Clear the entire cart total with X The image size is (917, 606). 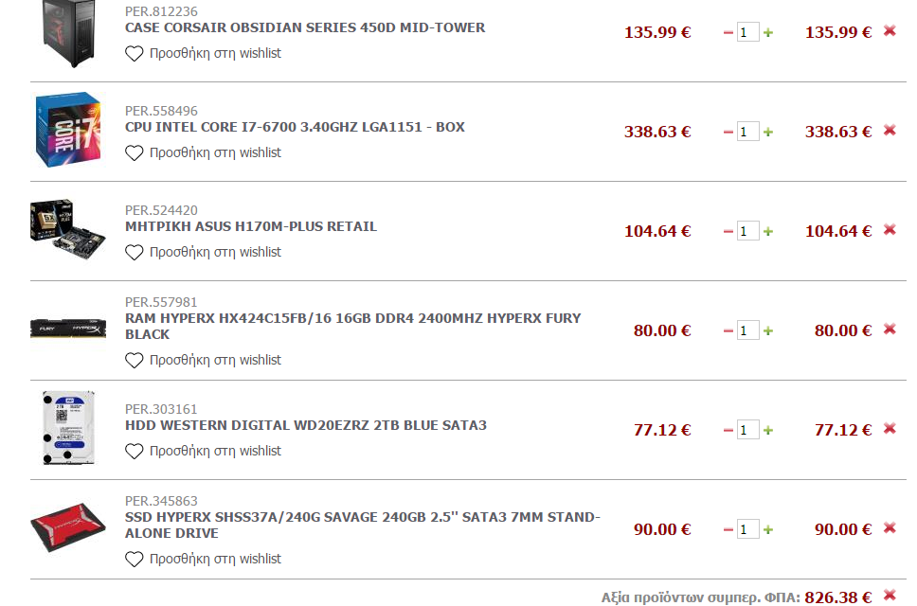click(x=890, y=595)
